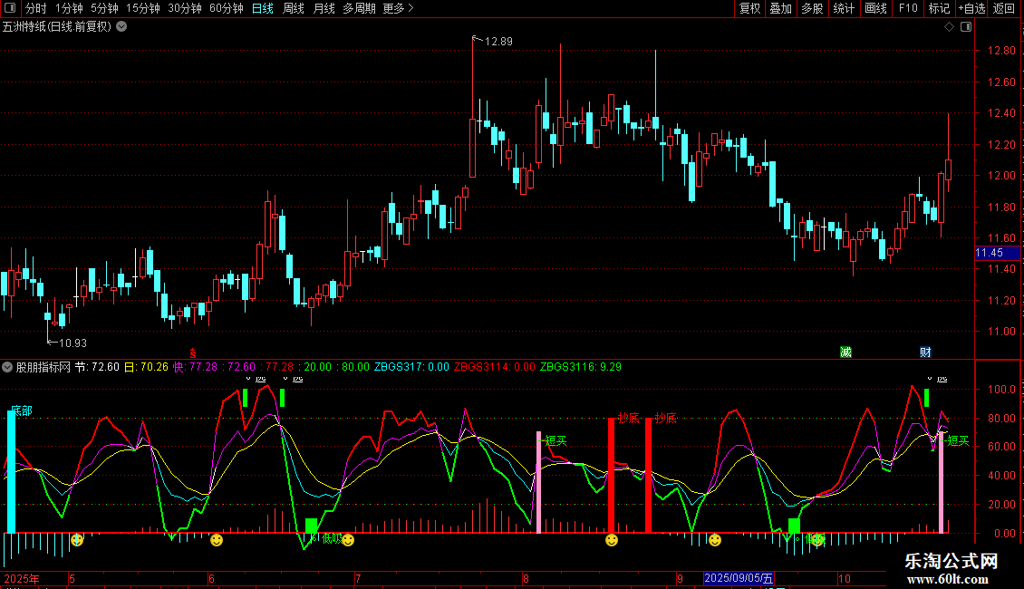Open the 多股 multi-stock view

coord(813,8)
